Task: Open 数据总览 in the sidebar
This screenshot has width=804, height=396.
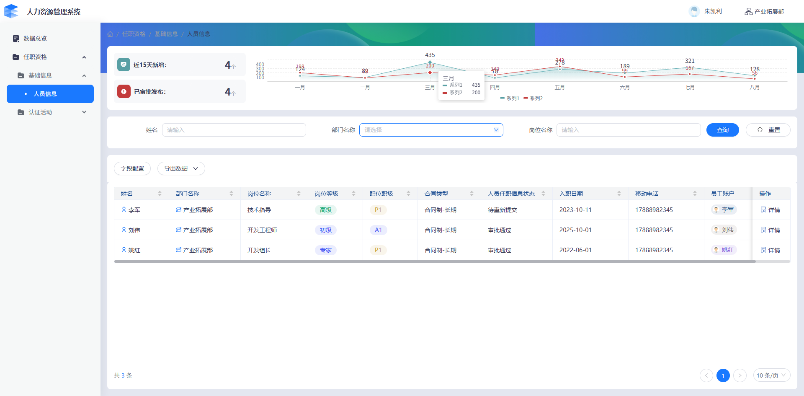Action: pos(35,39)
